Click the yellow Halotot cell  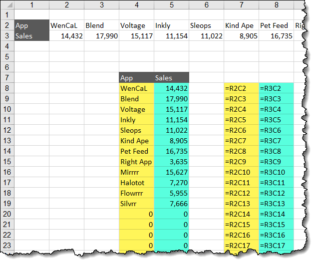[136, 183]
